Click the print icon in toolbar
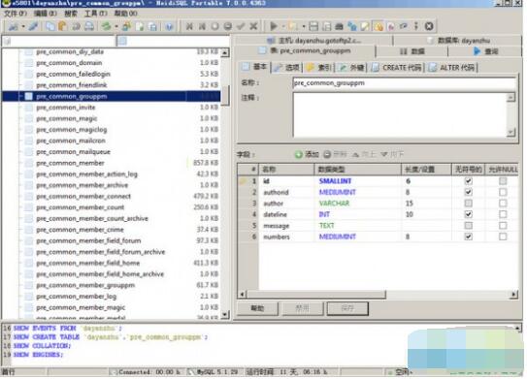This screenshot has width=527, height=379. [89, 26]
